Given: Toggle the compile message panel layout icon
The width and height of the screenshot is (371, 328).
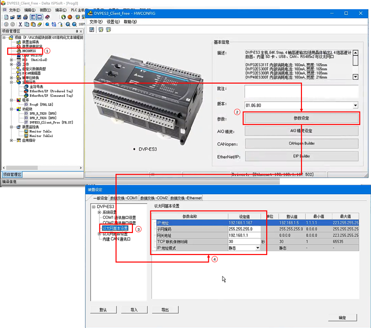Looking at the screenshot, I should click(40, 17).
